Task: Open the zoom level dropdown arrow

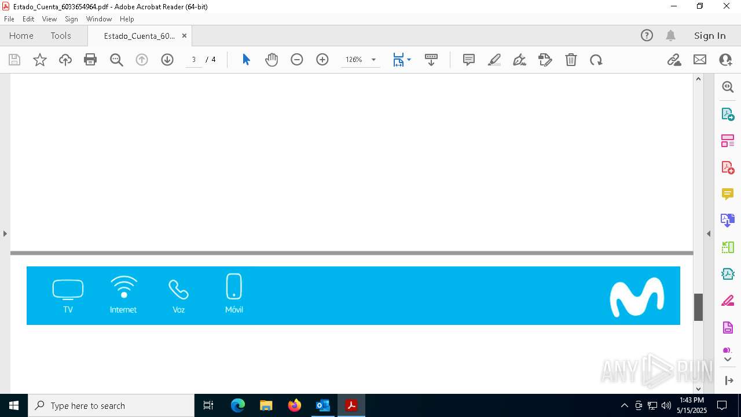Action: [373, 60]
